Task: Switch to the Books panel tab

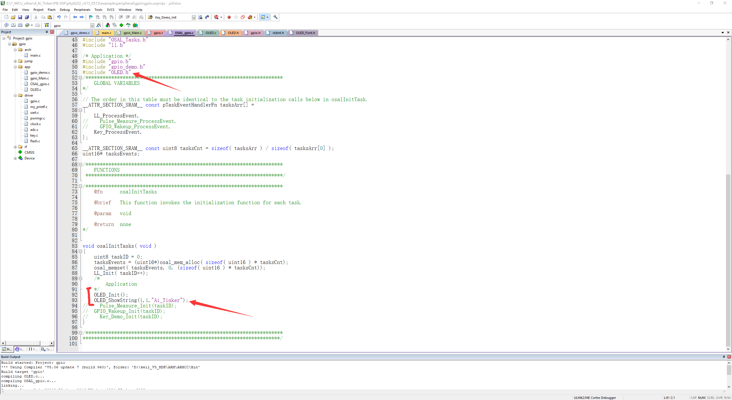Action: point(20,349)
